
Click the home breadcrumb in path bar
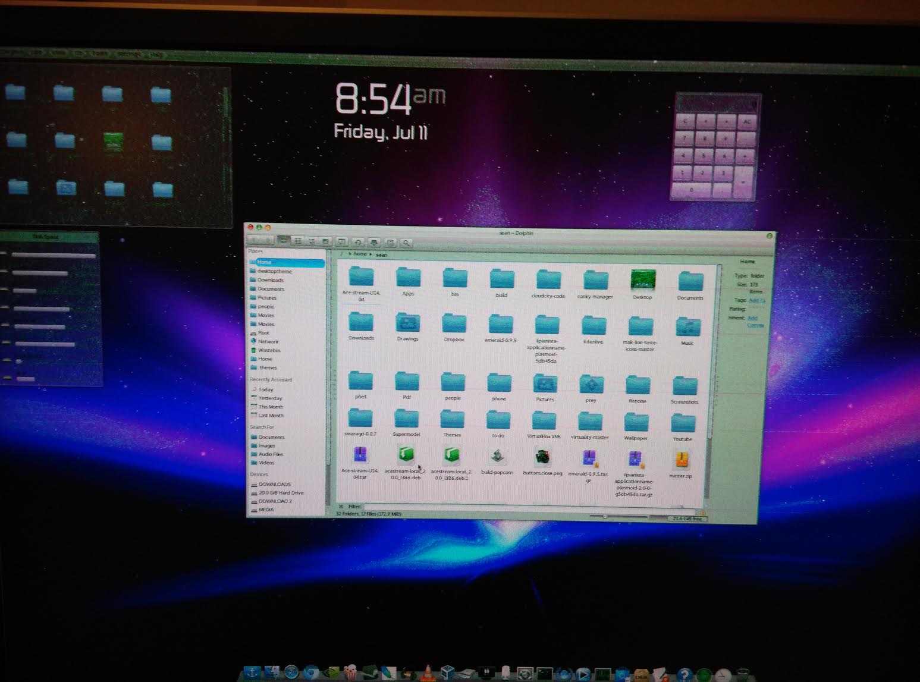point(360,254)
